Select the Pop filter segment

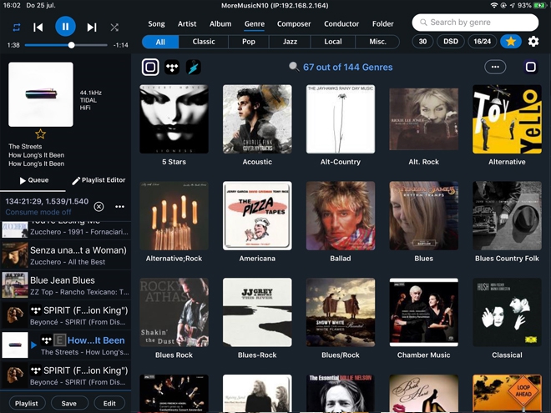coord(249,42)
